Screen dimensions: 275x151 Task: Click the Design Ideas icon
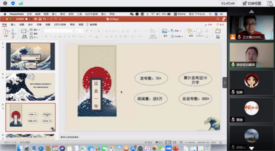(x=218, y=31)
